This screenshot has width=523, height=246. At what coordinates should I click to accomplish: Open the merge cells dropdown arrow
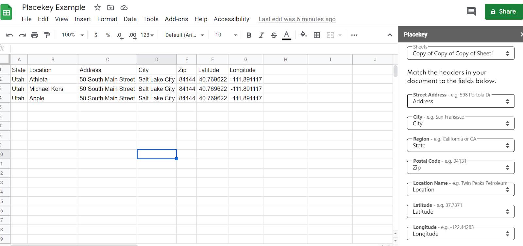(340, 35)
